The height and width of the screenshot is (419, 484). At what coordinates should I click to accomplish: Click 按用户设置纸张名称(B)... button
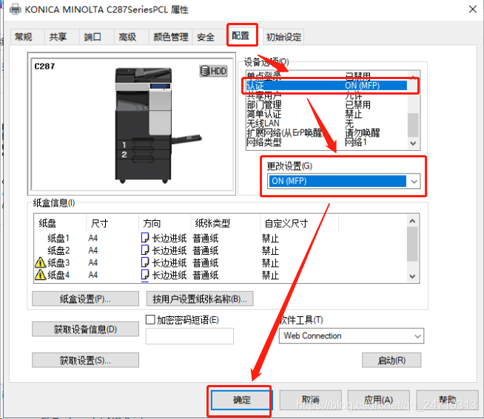(199, 299)
